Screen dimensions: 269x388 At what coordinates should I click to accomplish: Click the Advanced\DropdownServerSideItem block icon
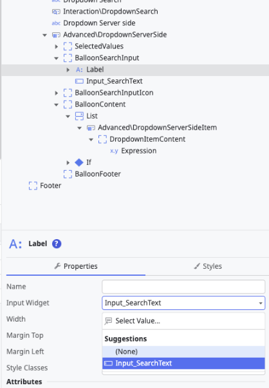[91, 128]
